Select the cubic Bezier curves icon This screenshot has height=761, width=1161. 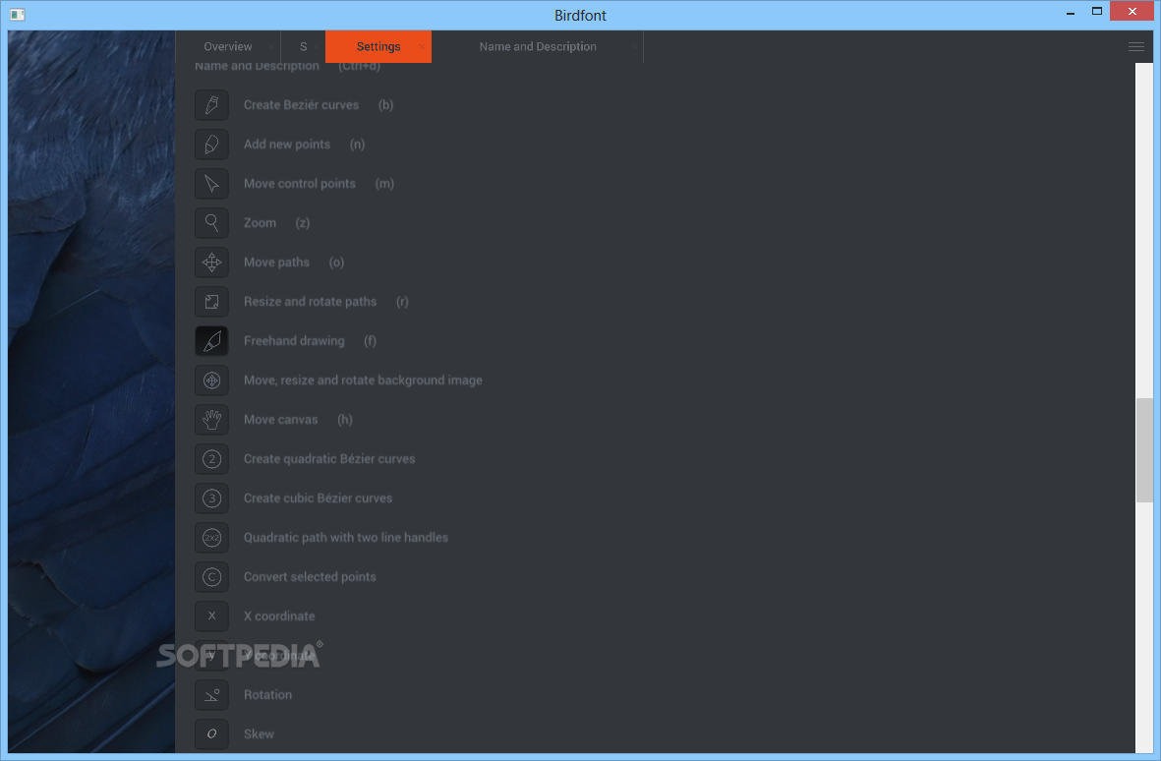pos(211,498)
